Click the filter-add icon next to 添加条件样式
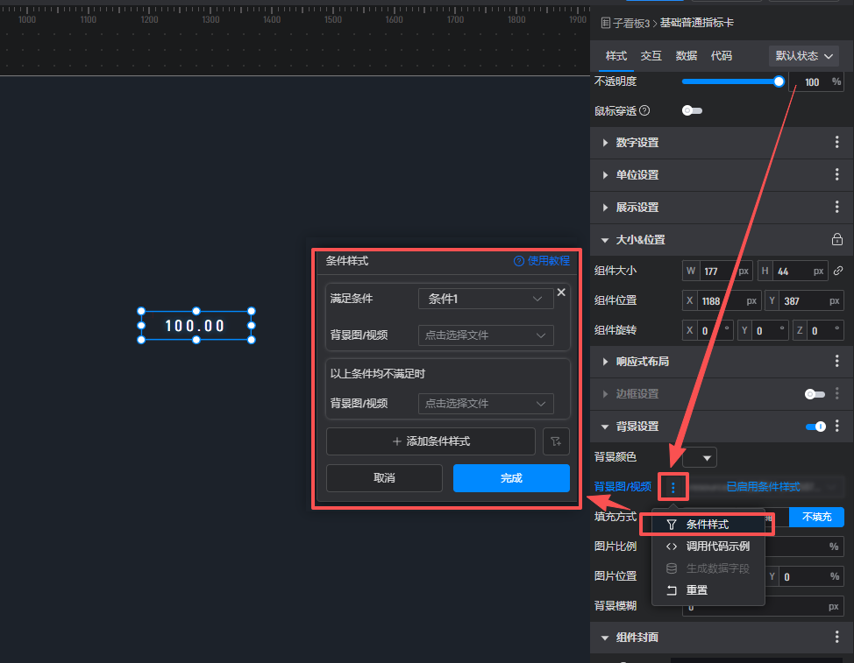 (x=556, y=441)
